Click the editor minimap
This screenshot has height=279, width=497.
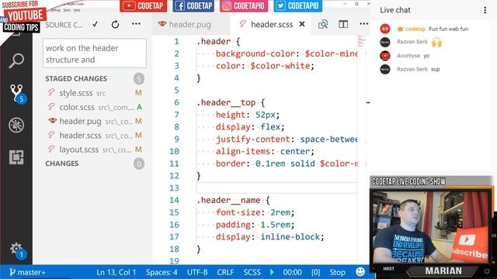pyautogui.click(x=362, y=41)
